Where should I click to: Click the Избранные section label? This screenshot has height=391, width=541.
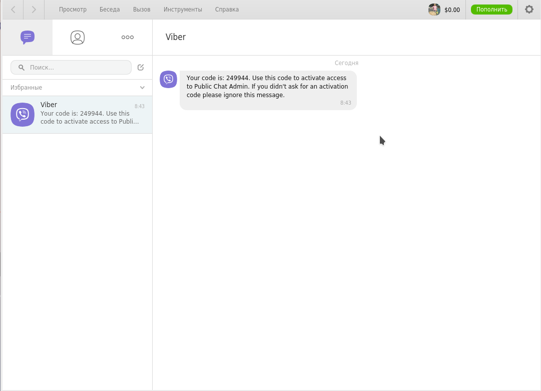pyautogui.click(x=26, y=88)
